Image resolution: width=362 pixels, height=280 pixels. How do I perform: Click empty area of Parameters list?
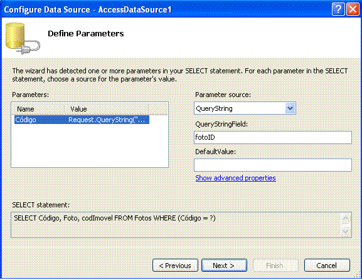(x=90, y=146)
